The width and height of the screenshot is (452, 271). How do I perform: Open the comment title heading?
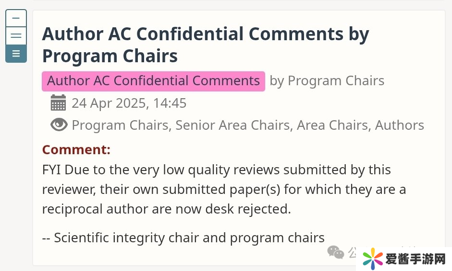(x=206, y=45)
